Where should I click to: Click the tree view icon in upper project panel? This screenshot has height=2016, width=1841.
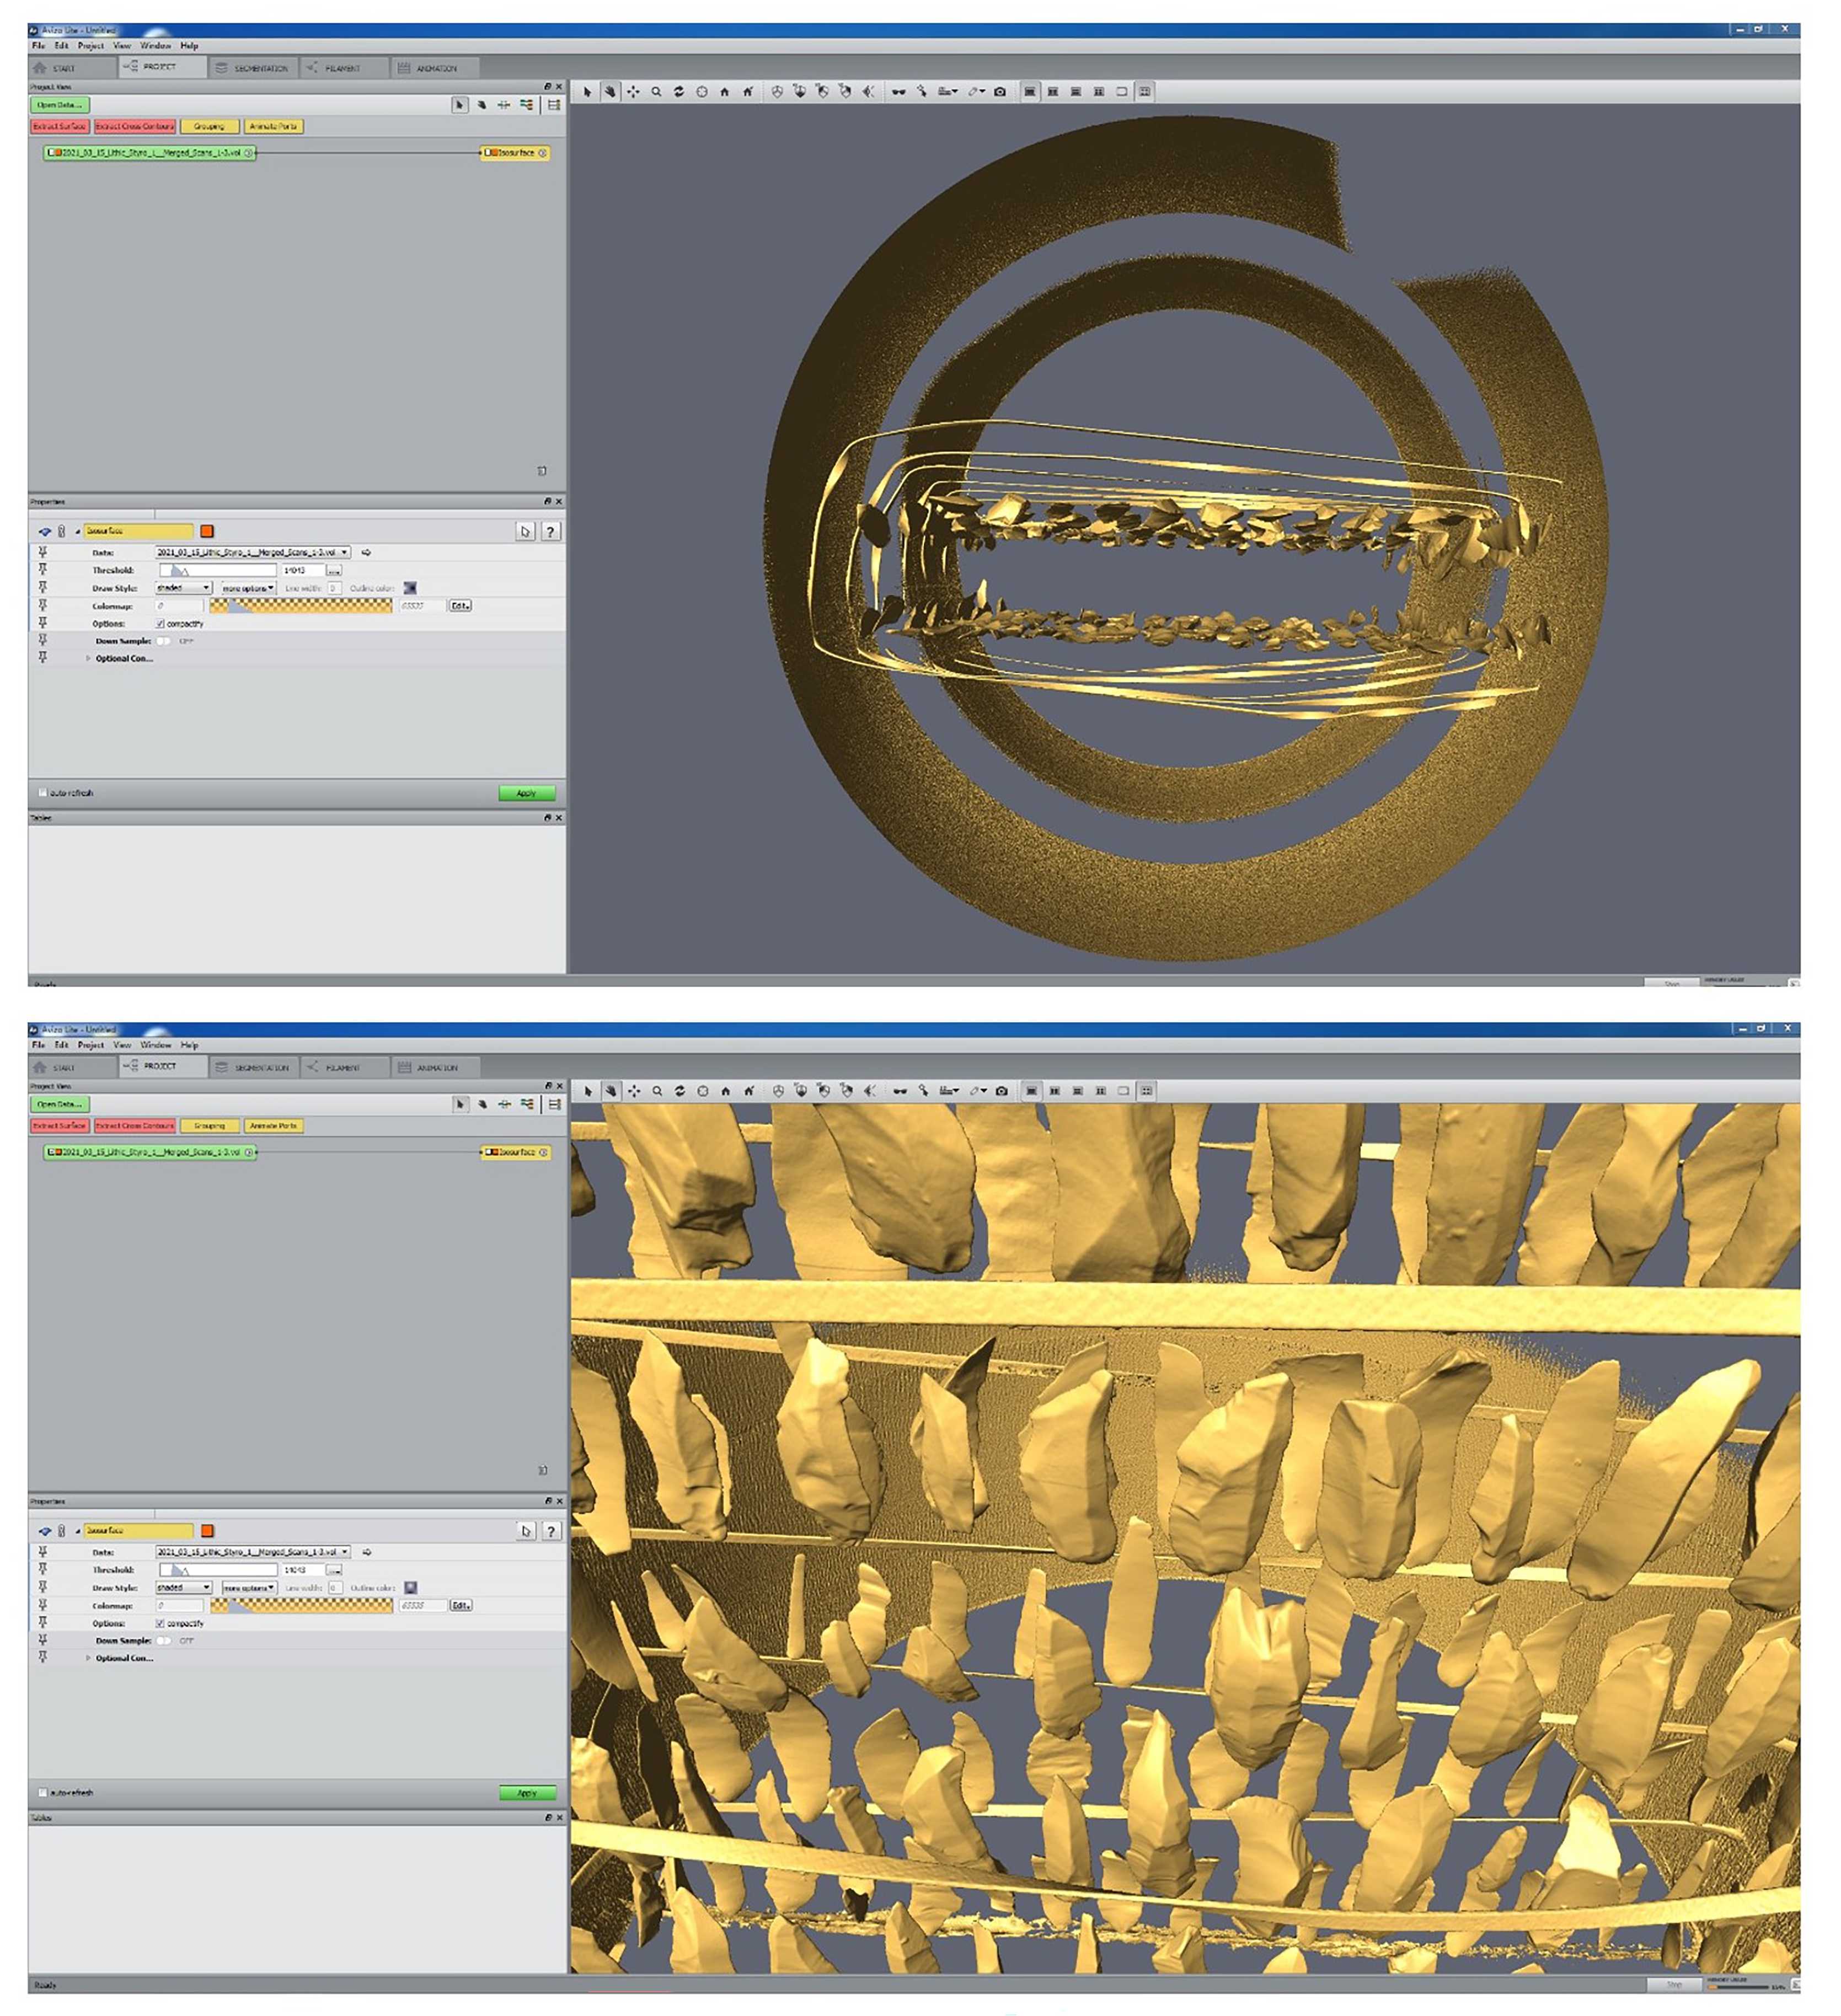point(554,104)
